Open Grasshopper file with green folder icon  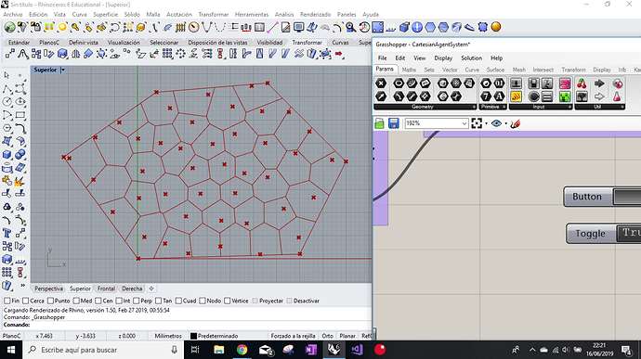pos(379,123)
